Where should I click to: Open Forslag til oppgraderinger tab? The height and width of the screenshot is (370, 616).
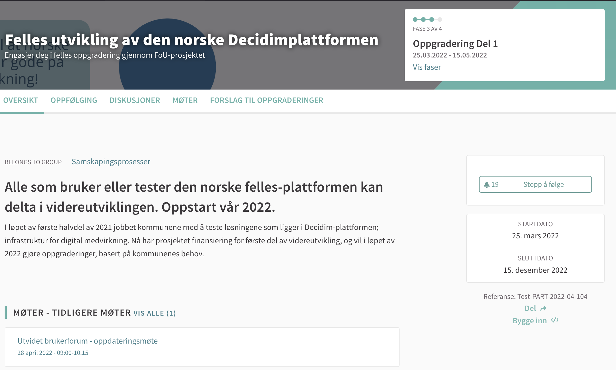point(267,100)
